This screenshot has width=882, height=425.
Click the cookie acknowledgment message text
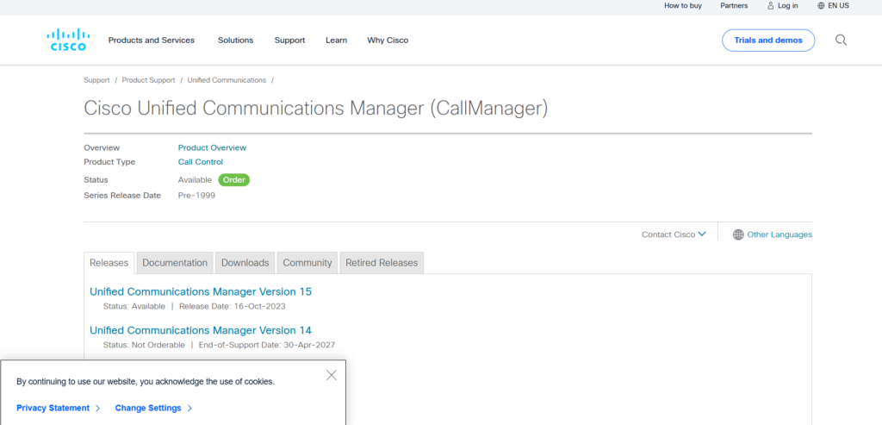click(x=146, y=382)
